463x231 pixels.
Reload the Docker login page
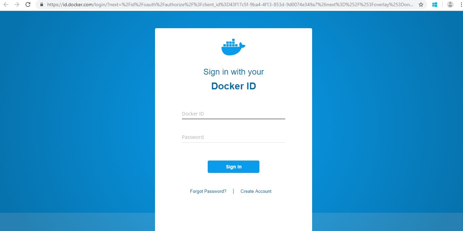(x=28, y=4)
